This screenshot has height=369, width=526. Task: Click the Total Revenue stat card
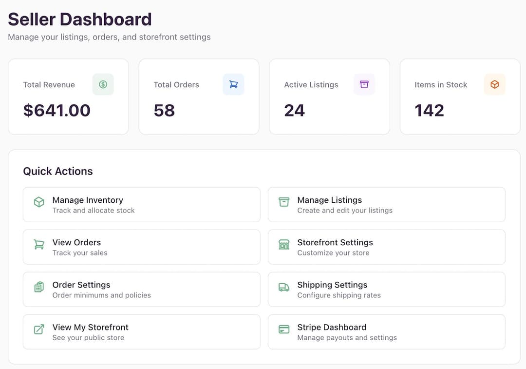[68, 97]
